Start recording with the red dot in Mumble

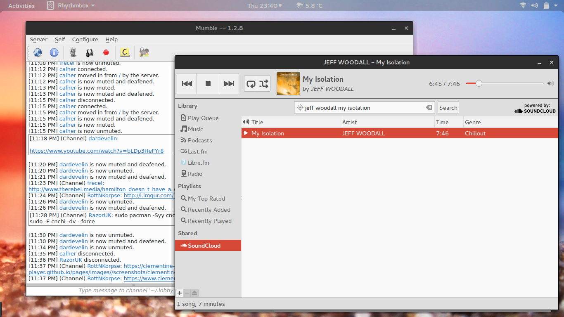tap(106, 52)
